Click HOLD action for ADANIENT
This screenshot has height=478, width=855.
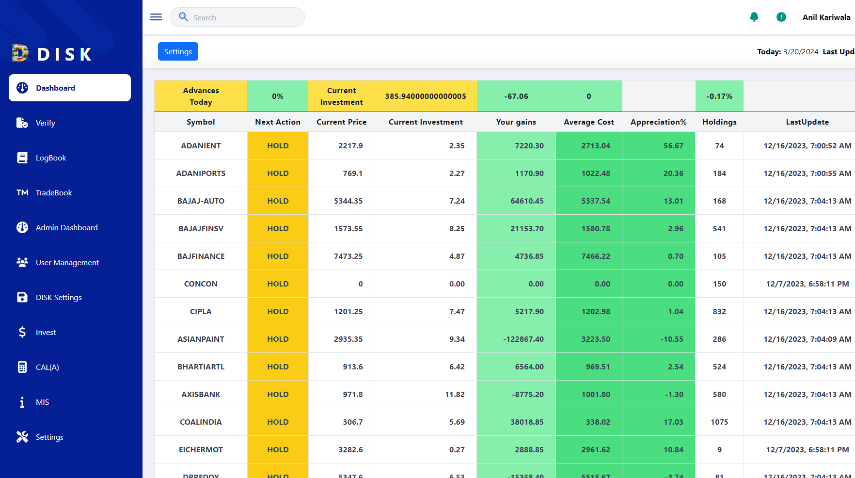(278, 146)
